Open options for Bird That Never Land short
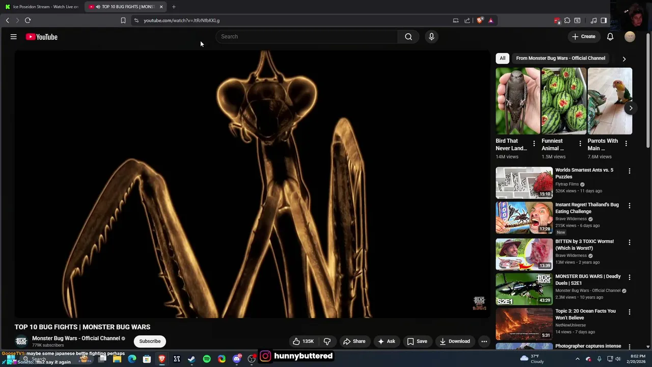Viewport: 652px width, 367px height. point(534,144)
